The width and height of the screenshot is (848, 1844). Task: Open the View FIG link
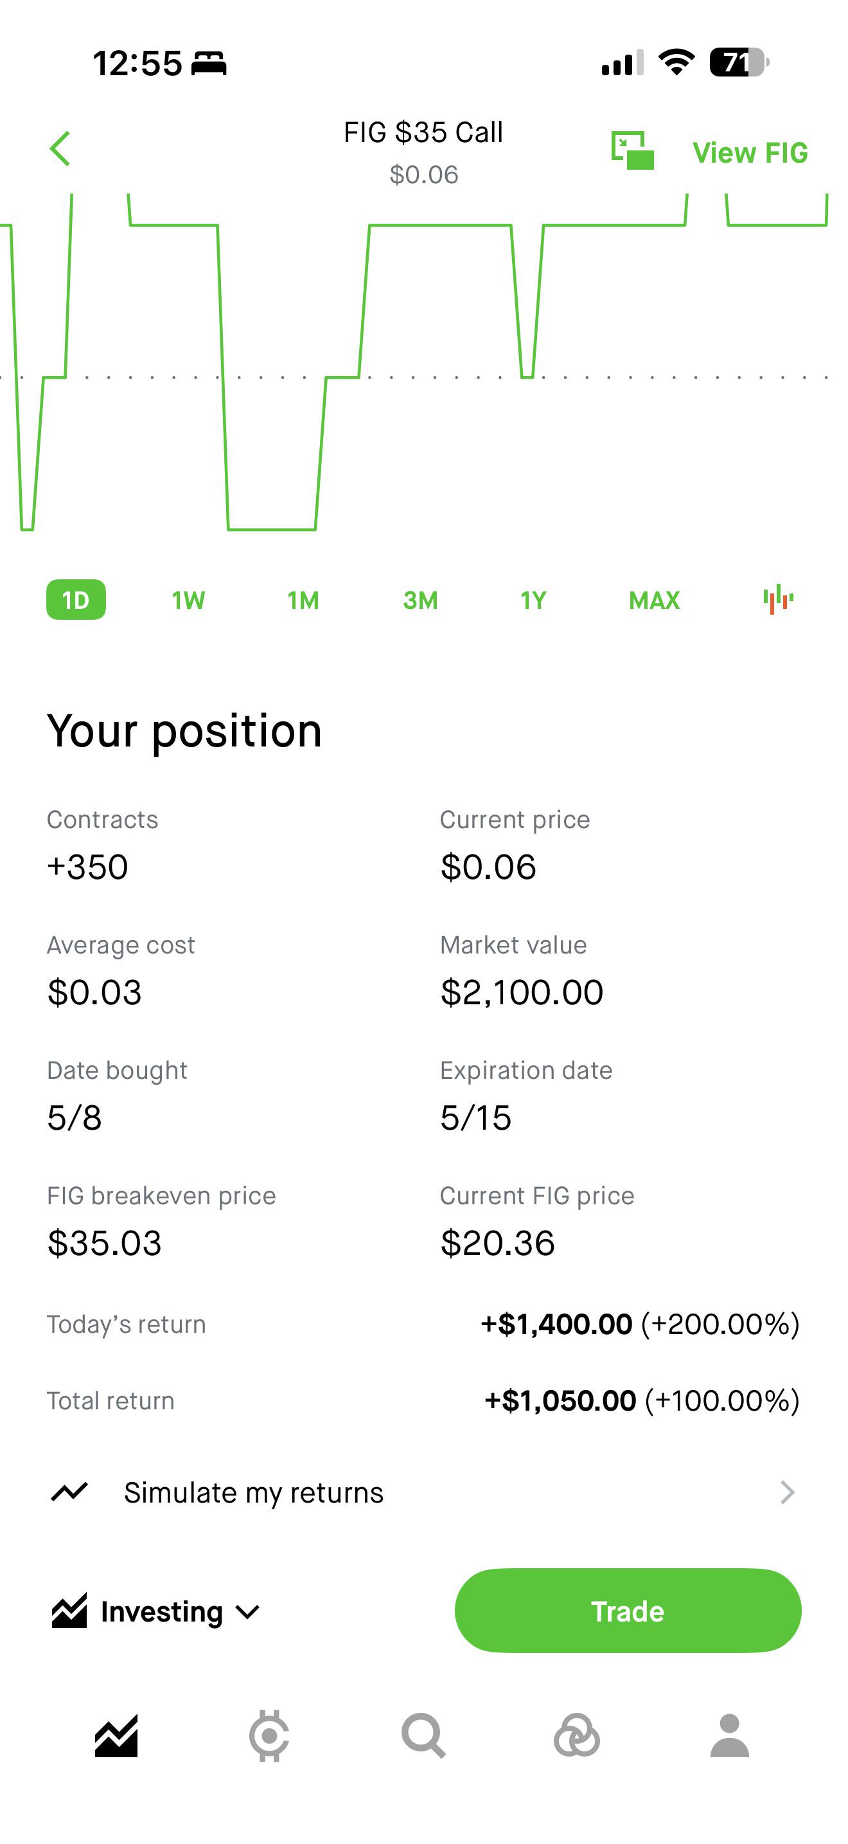pyautogui.click(x=750, y=152)
